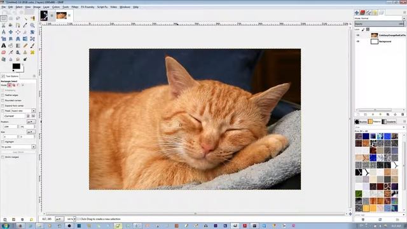Select the Heal tool

pos(32,52)
